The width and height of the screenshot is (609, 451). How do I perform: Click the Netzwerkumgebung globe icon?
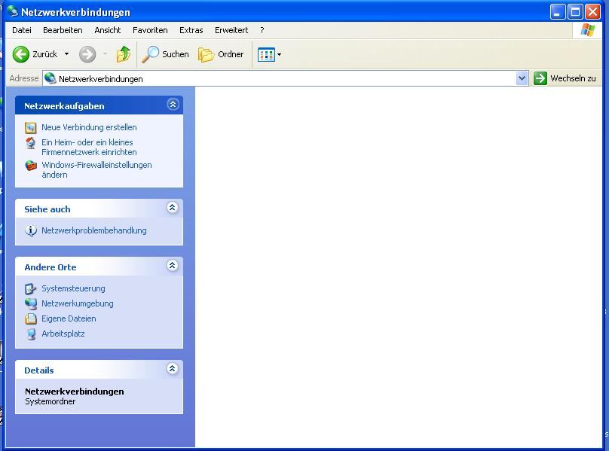tap(31, 303)
